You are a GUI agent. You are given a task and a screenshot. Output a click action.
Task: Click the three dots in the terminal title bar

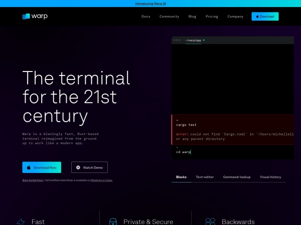(x=177, y=40)
